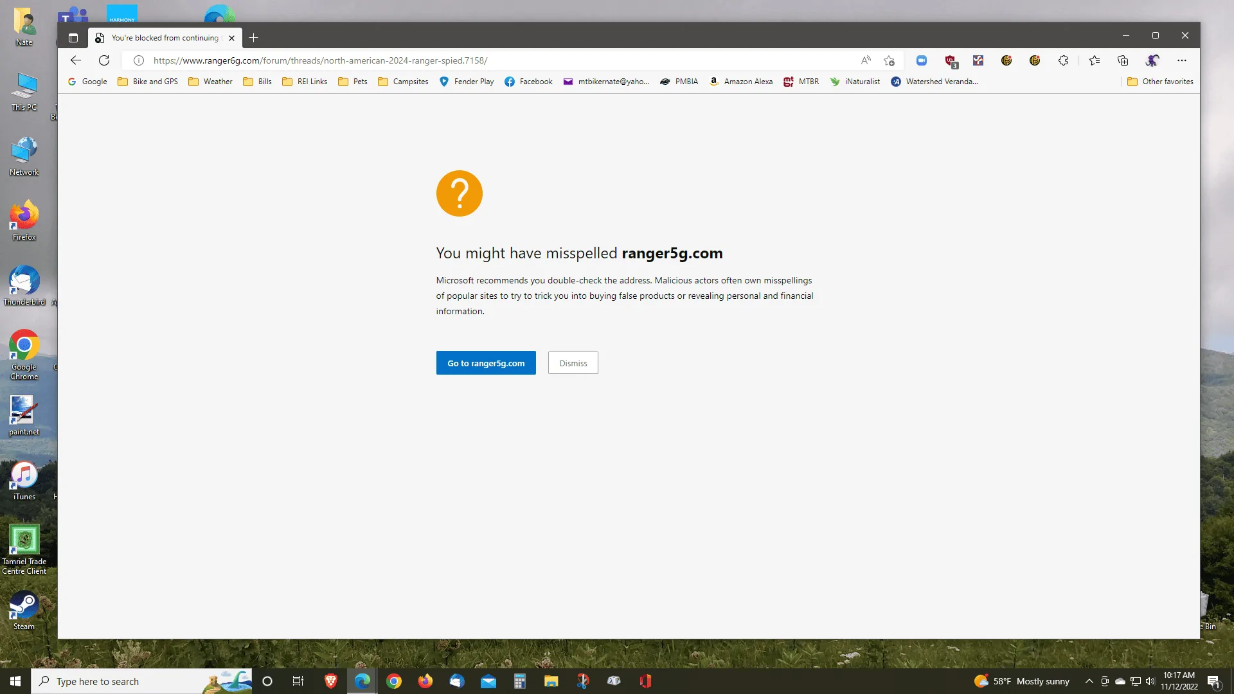Select the Network desktop icon
The image size is (1234, 694).
tap(24, 156)
